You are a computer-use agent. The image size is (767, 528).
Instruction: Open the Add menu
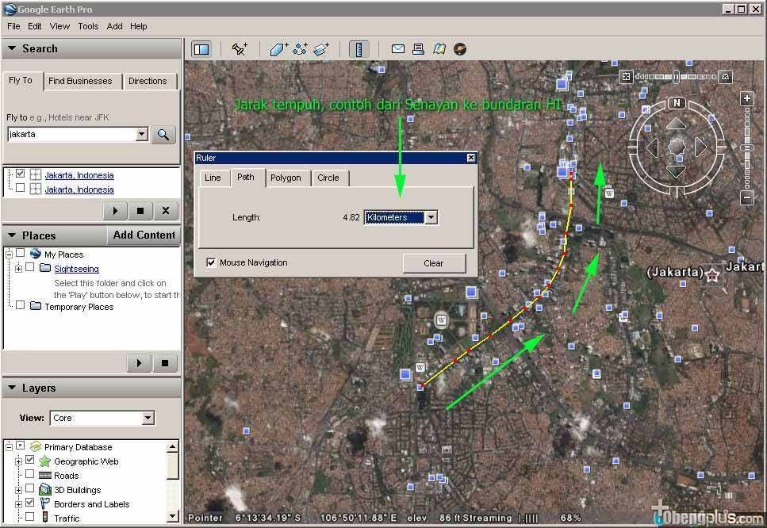pyautogui.click(x=114, y=26)
